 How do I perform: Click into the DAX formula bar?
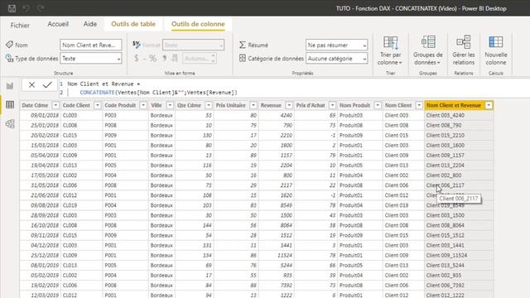tap(294, 89)
